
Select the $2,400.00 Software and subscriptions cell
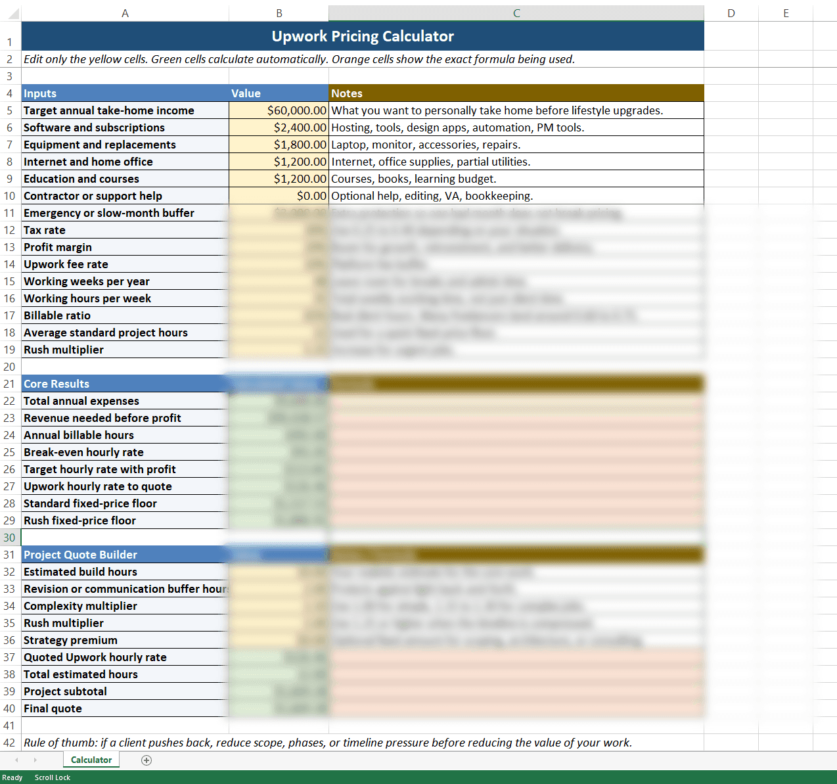coord(279,127)
